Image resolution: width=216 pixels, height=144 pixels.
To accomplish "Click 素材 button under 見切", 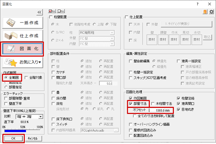I will [x=185, y=40].
